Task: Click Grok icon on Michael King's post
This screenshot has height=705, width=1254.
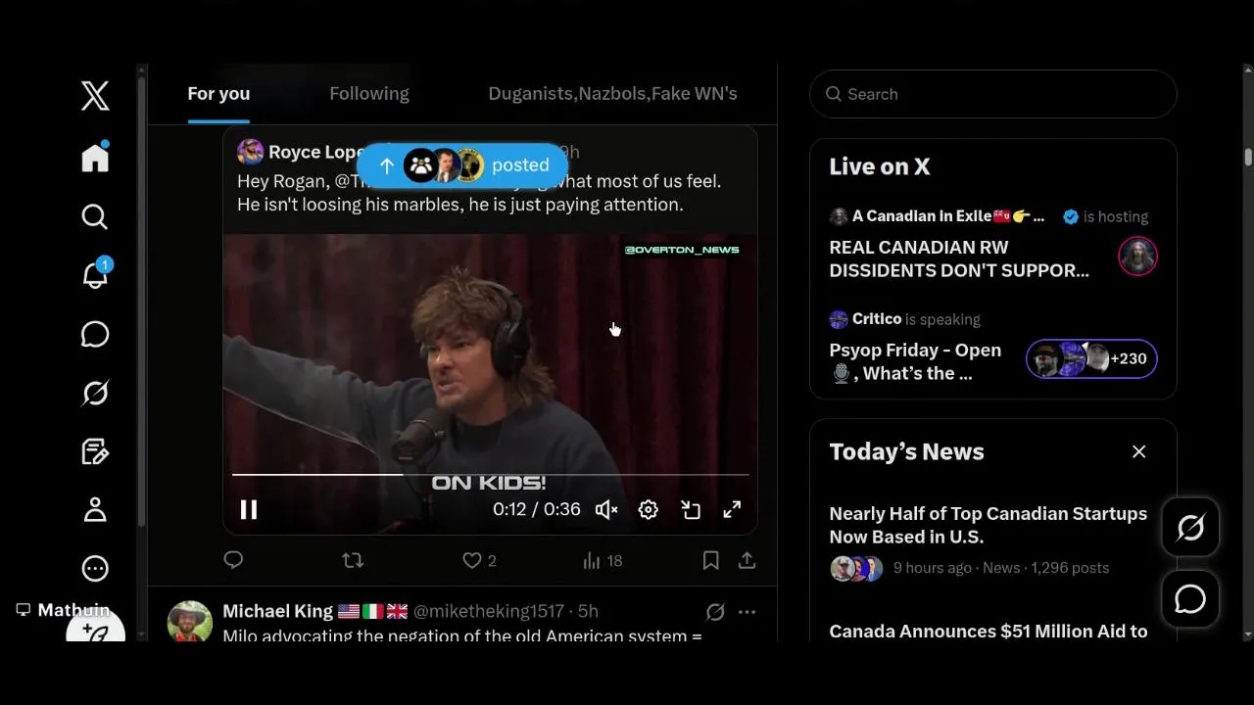Action: pyautogui.click(x=715, y=612)
